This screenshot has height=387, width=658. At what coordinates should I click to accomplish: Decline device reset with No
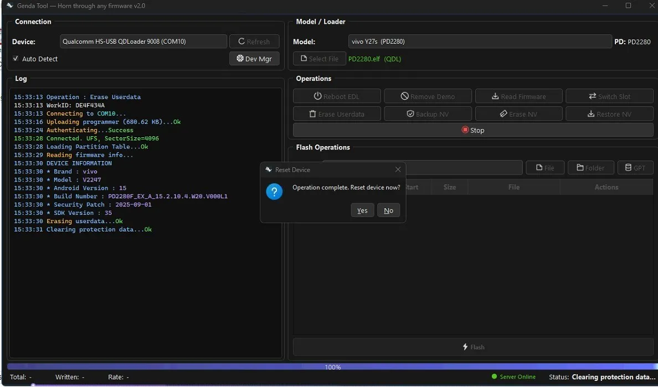(x=388, y=210)
